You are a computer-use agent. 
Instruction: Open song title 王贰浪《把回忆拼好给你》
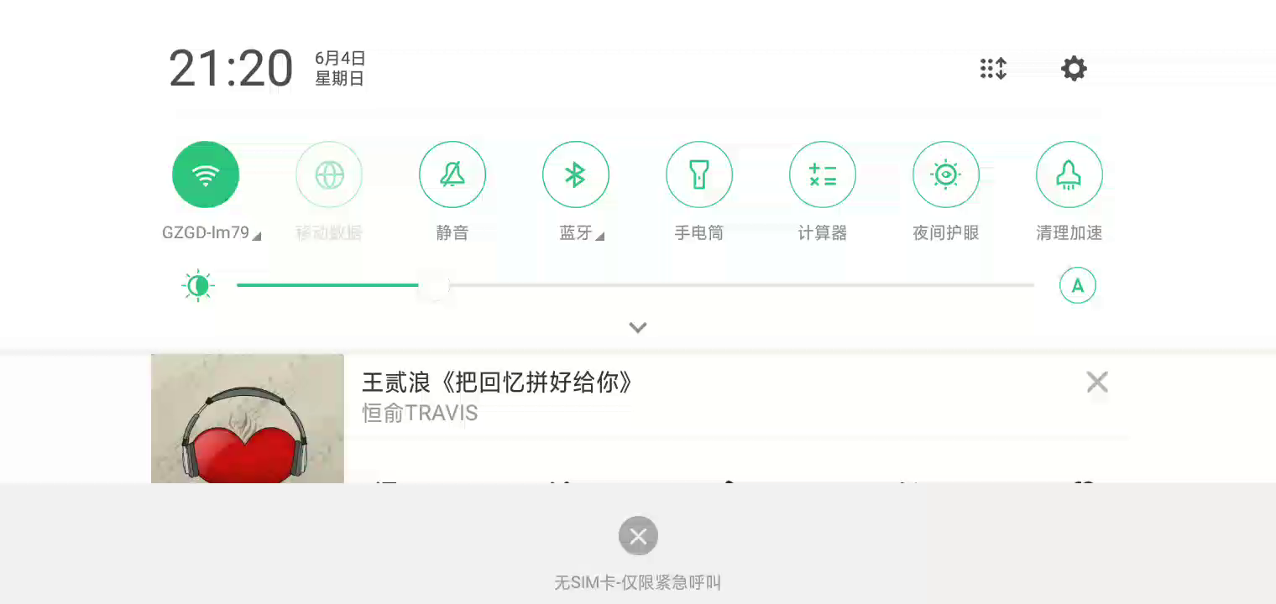(x=497, y=383)
